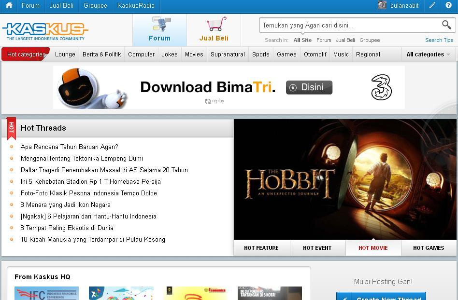Open thread '8 Menara yang Jadi Ikon Negara'

click(65, 205)
